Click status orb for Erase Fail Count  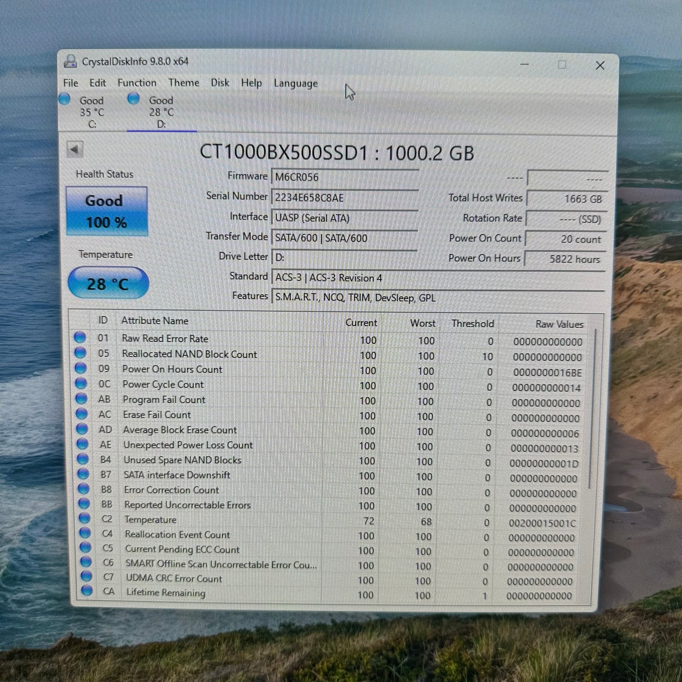[82, 414]
